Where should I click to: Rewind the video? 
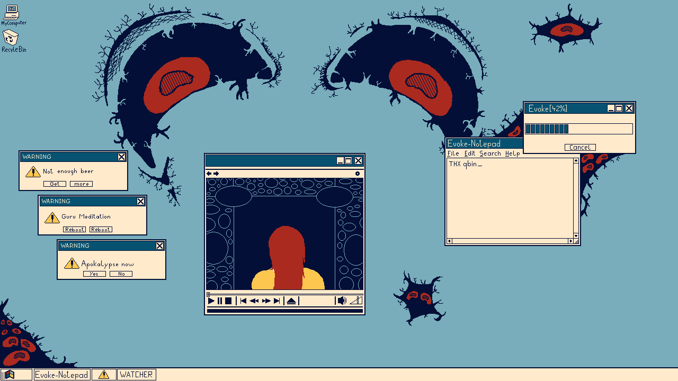254,301
